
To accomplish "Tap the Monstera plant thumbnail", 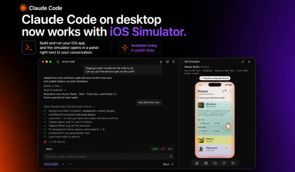I will (201, 105).
